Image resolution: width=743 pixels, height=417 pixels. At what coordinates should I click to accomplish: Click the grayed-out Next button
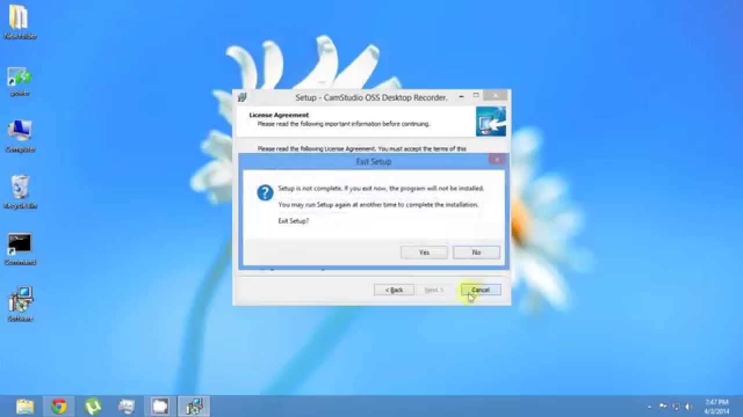(434, 290)
